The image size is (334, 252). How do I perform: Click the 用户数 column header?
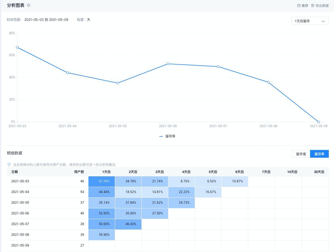(79, 172)
